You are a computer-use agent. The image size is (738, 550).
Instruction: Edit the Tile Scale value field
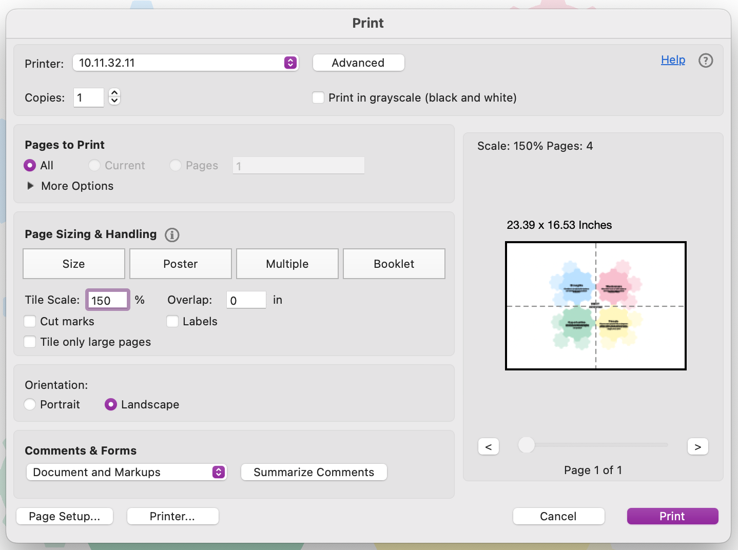(107, 300)
